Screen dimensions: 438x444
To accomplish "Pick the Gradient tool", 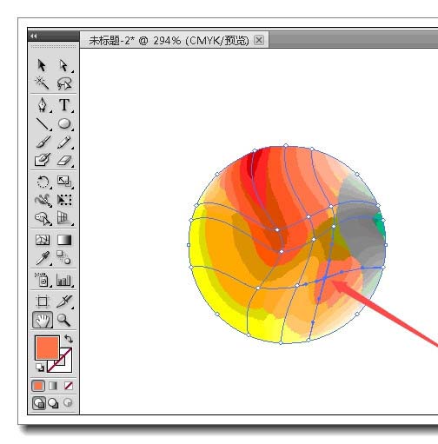I will 64,240.
